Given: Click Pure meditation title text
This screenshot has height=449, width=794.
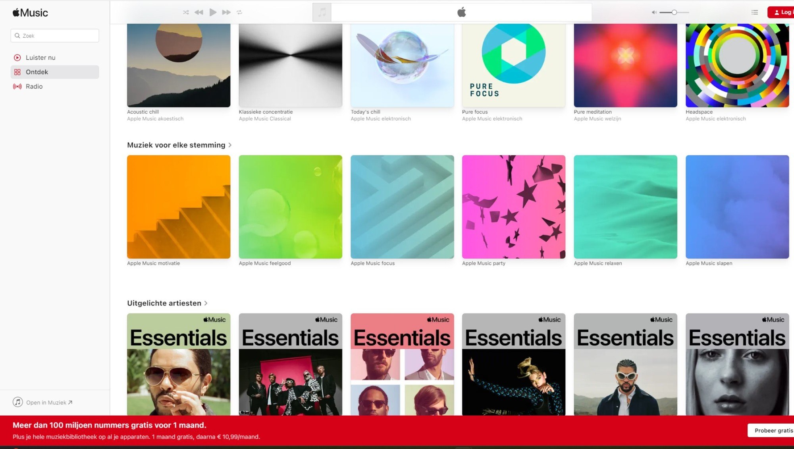Looking at the screenshot, I should coord(593,112).
